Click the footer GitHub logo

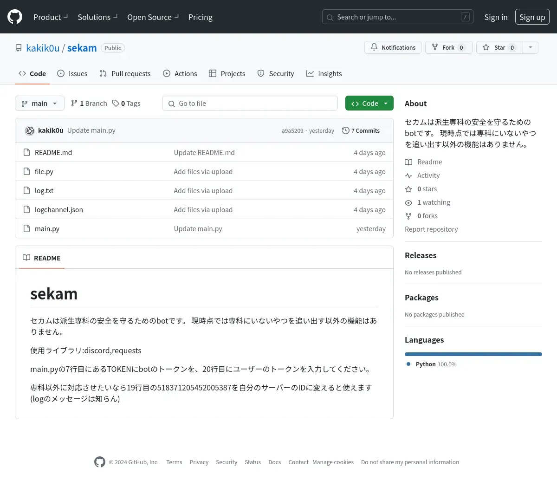pyautogui.click(x=100, y=462)
